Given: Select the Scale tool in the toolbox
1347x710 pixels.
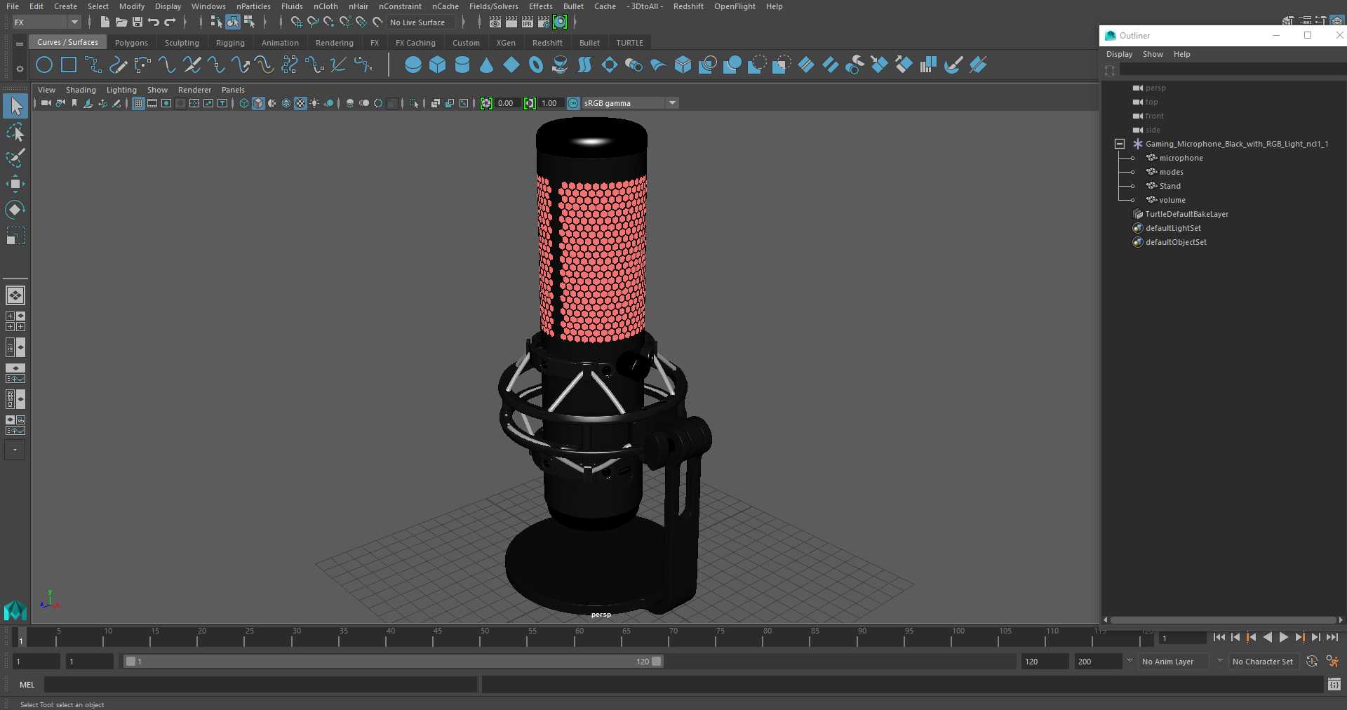Looking at the screenshot, I should coord(15,236).
